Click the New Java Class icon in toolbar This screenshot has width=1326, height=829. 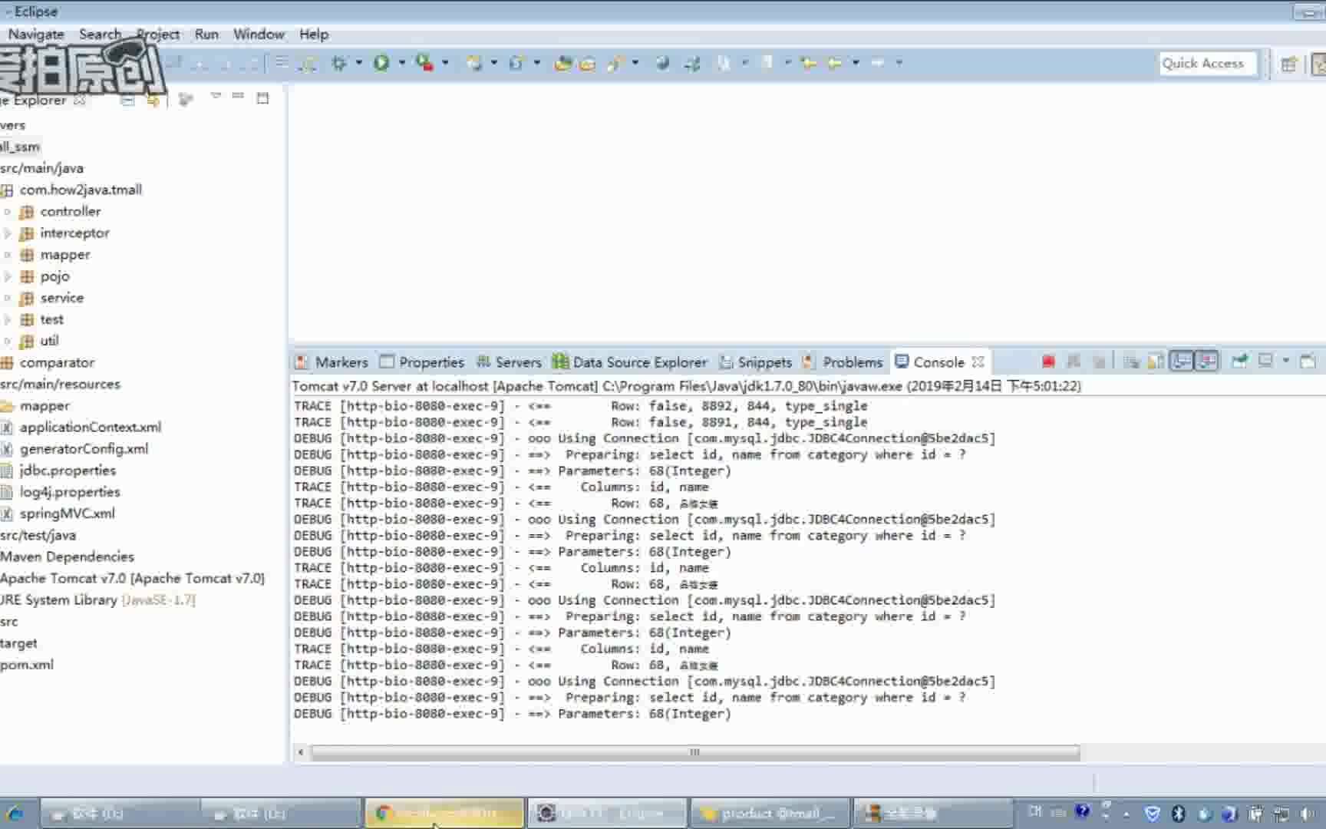pyautogui.click(x=516, y=63)
